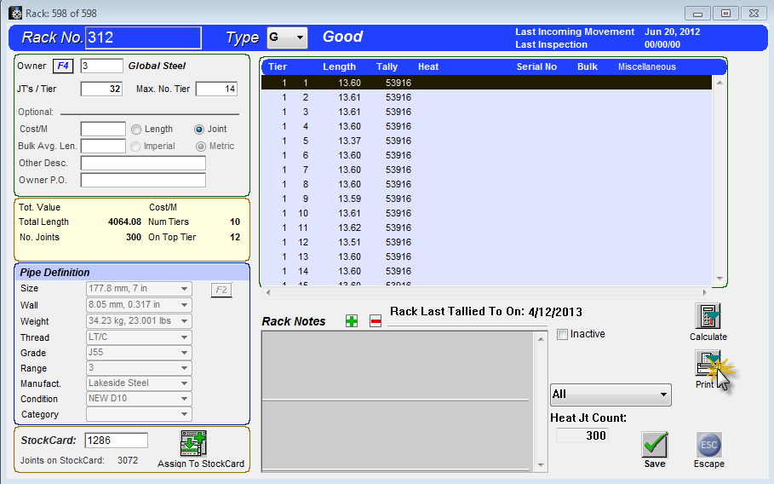This screenshot has height=484, width=774.
Task: Click the Escape ESC icon
Action: point(708,445)
